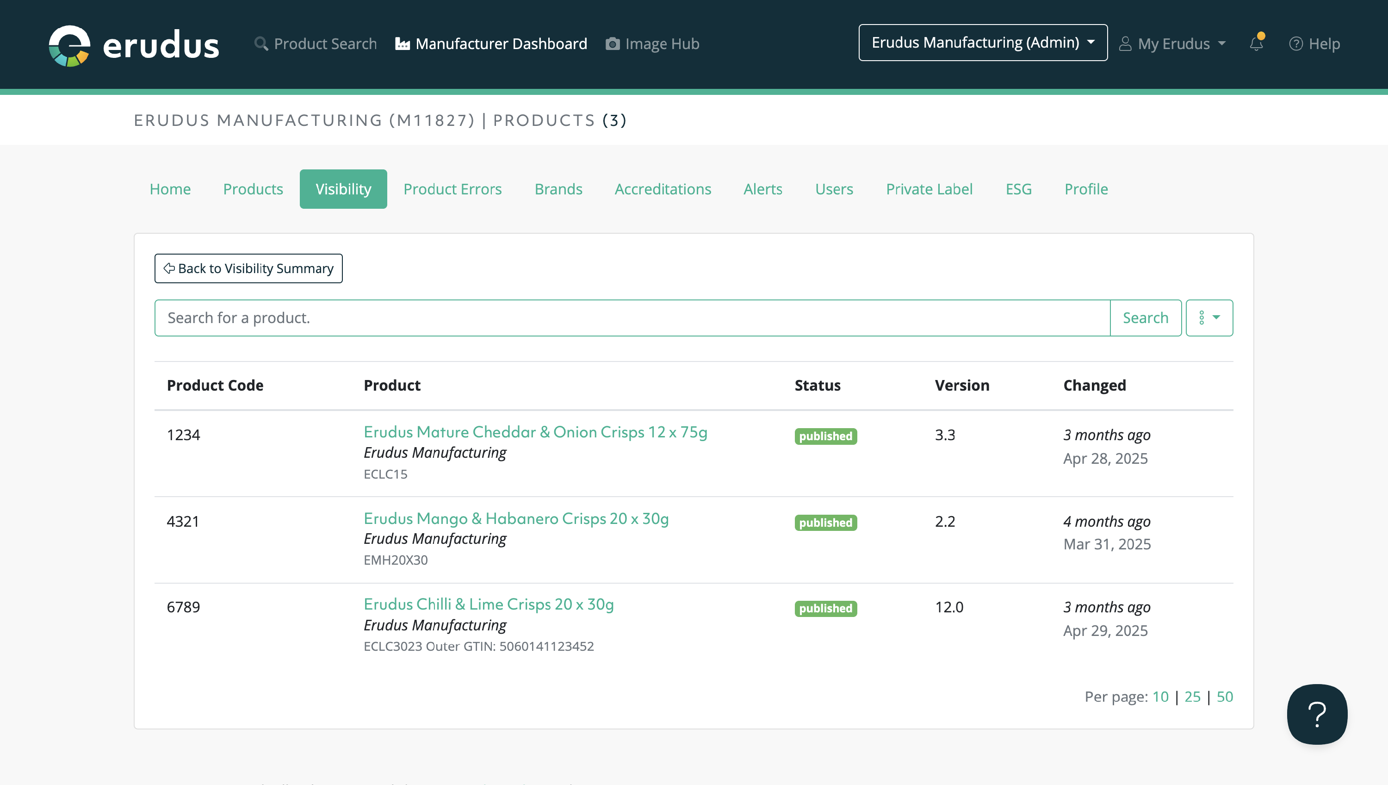Go to the Private Label tab
The image size is (1388, 785).
coord(929,189)
